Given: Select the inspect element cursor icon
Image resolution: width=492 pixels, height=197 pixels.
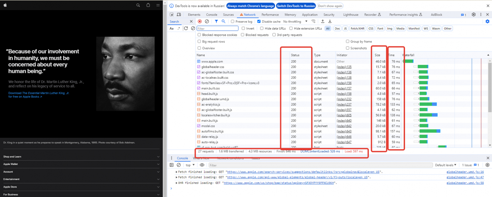Looking at the screenshot, I should point(171,14).
